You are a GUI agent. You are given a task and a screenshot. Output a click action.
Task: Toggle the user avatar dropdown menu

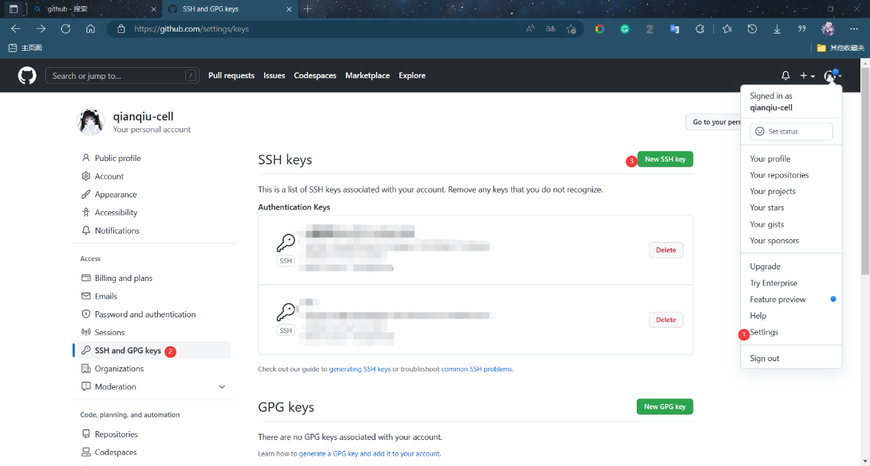coord(832,75)
